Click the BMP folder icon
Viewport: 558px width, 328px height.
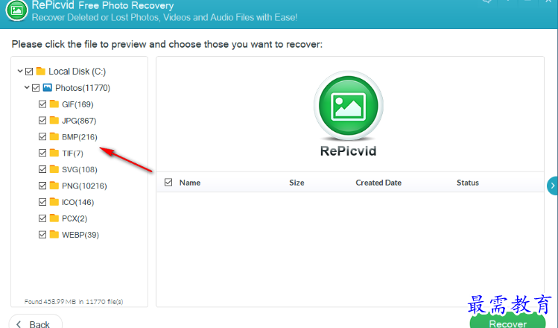tap(54, 136)
